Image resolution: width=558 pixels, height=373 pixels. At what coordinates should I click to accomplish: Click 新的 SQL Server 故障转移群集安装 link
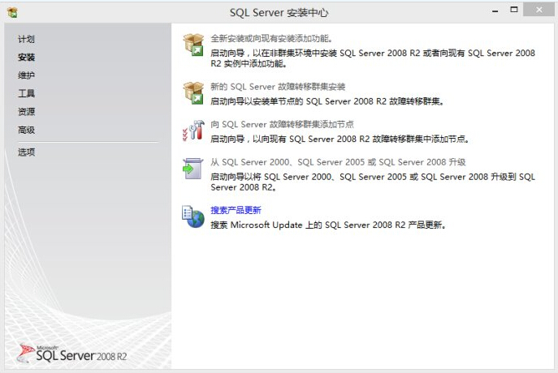(278, 87)
